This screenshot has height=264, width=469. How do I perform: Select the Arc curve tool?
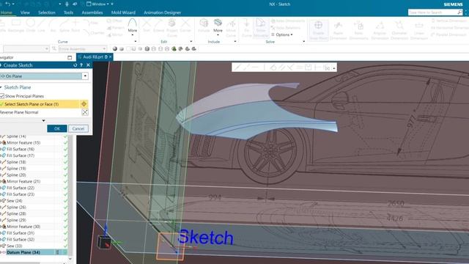(x=53, y=26)
